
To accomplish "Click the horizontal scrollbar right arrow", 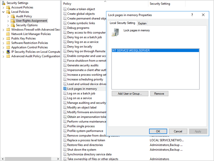I will 58,159.
